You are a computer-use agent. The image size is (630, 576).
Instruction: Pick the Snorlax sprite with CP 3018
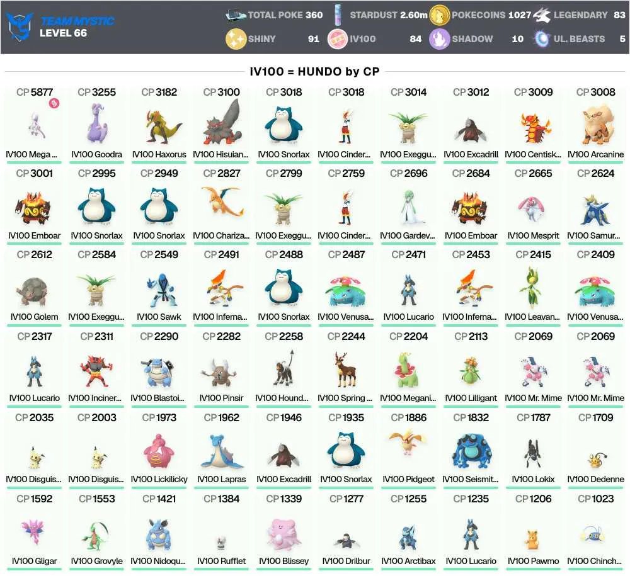(x=283, y=125)
